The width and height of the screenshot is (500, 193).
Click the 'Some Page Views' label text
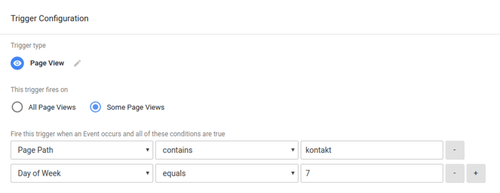[x=135, y=107]
